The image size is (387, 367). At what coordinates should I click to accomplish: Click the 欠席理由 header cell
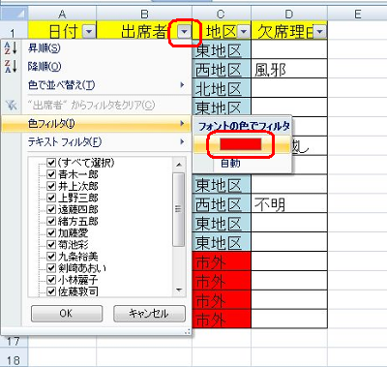[x=289, y=30]
